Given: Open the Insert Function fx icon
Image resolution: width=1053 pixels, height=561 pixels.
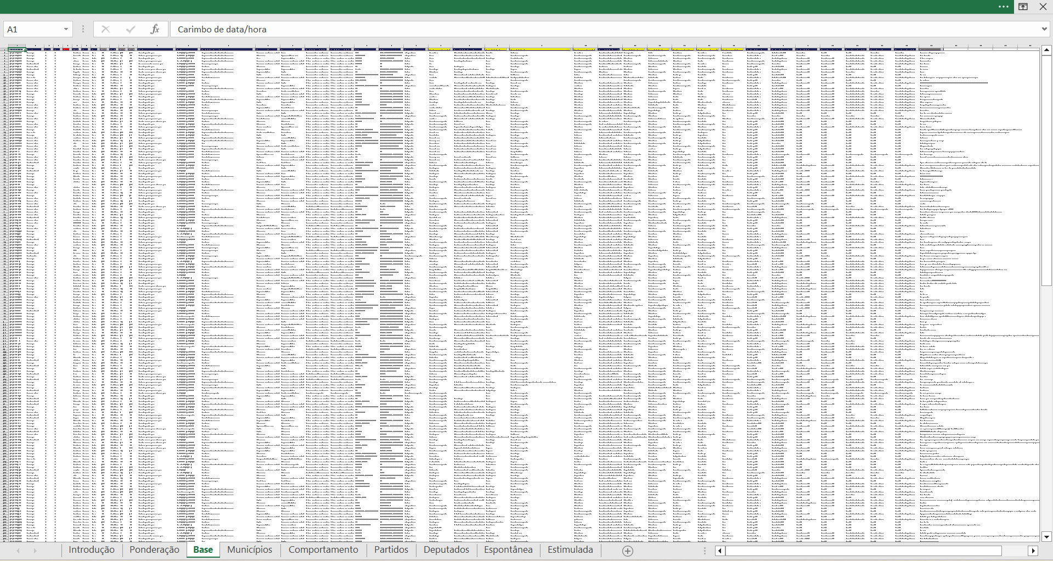Looking at the screenshot, I should click(155, 29).
